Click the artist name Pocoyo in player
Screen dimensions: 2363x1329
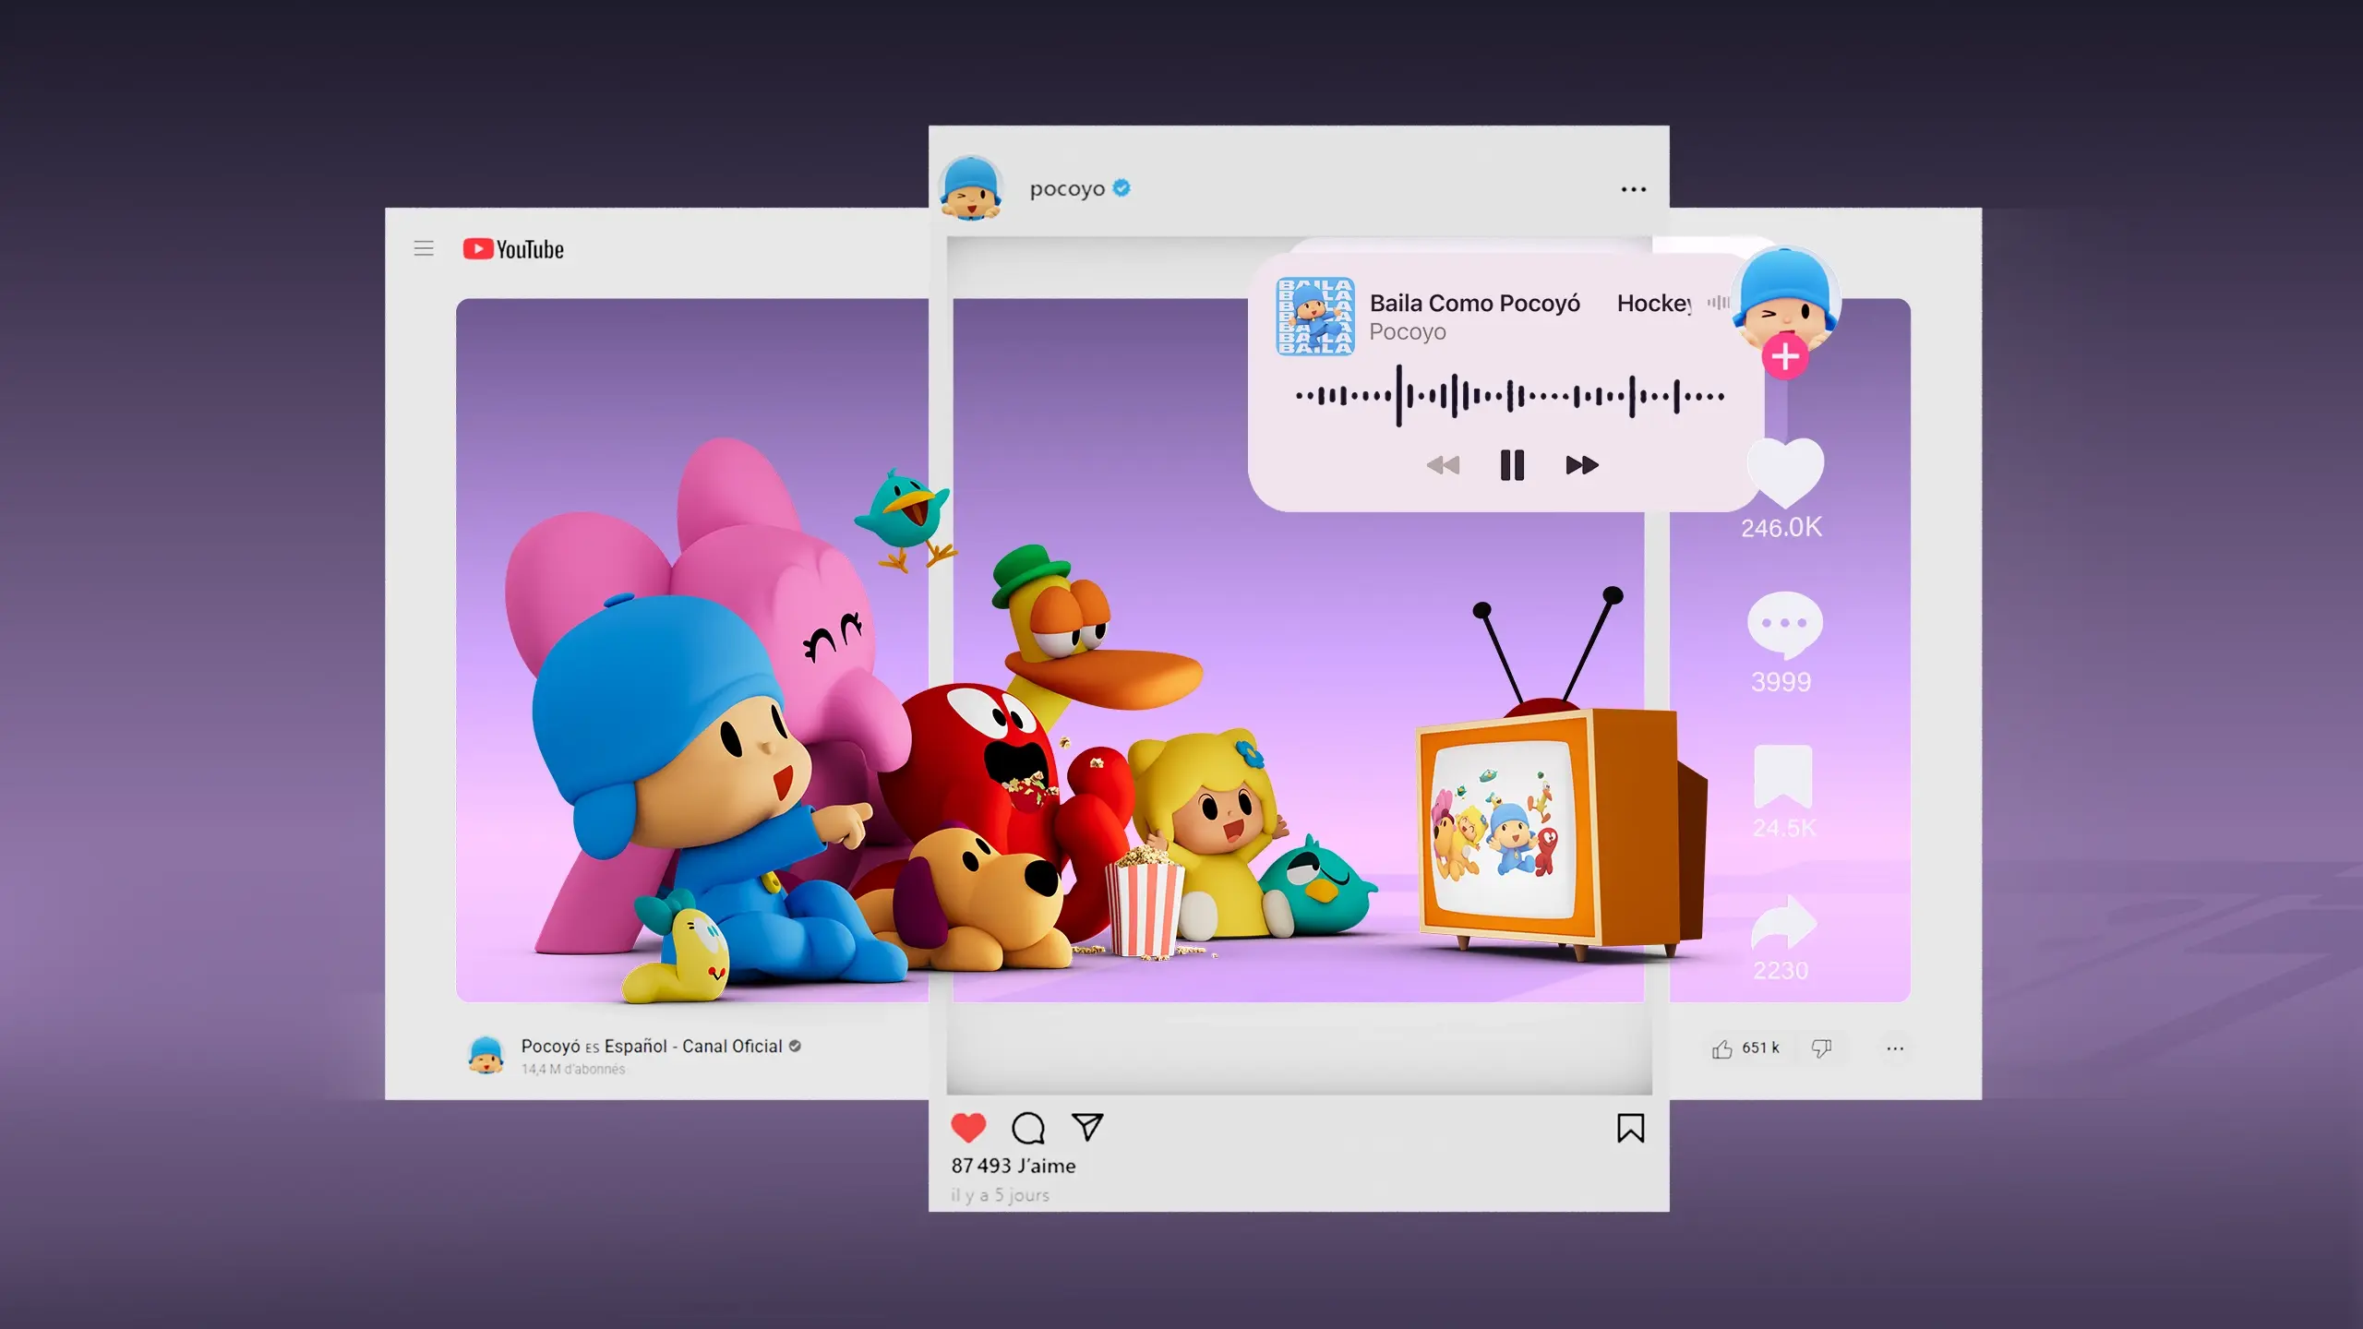coord(1407,332)
